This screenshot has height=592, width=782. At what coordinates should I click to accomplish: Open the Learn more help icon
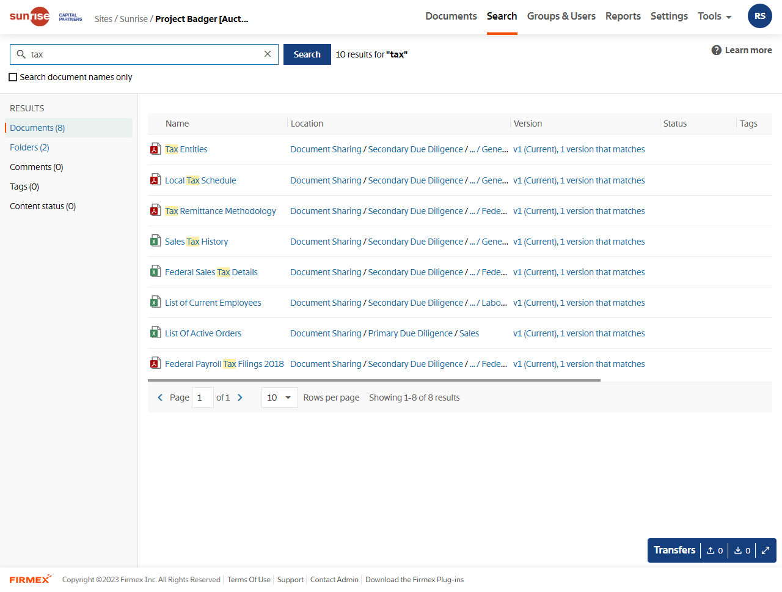[x=716, y=50]
